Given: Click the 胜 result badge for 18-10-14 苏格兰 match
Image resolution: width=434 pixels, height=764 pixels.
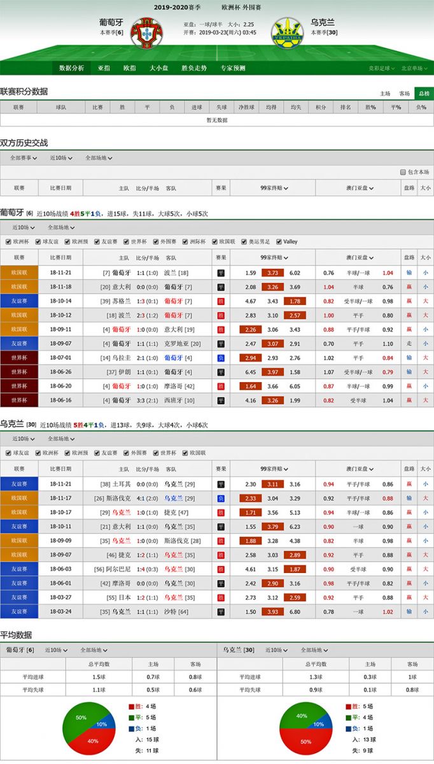Looking at the screenshot, I should click(x=221, y=301).
